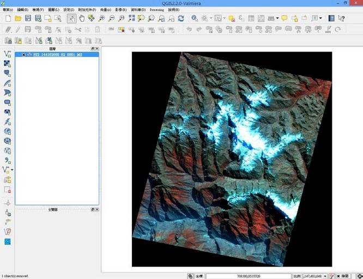Image resolution: width=363 pixels, height=279 pixels.
Task: Open the Edit menu (second menu item)
Action: 23,10
